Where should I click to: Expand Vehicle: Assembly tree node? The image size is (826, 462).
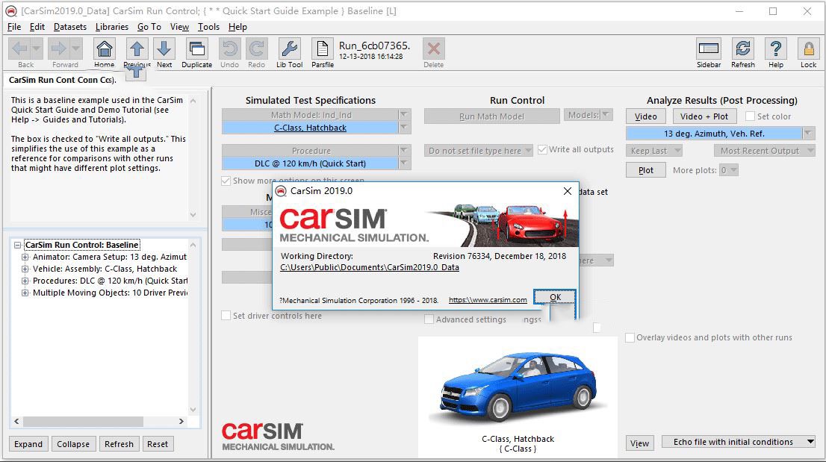point(26,269)
